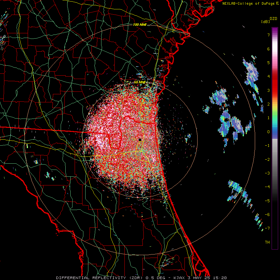Click the "-4" value on the color scale
280x280 pixels.
coord(267,187)
